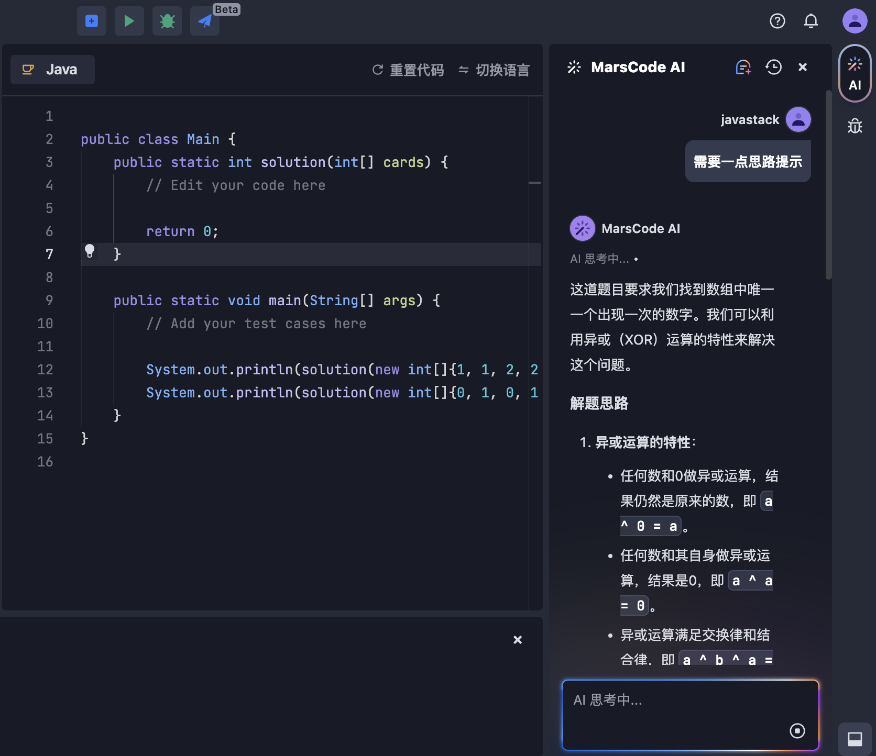
Task: Click the blue plus new file icon
Action: (92, 21)
